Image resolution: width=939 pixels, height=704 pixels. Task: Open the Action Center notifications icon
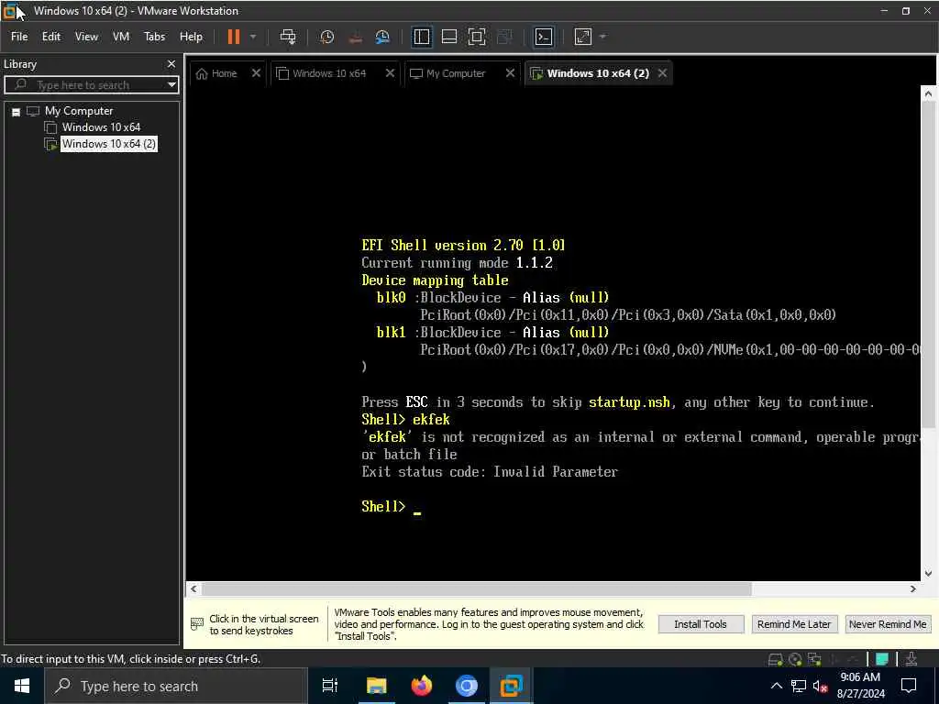click(x=909, y=686)
